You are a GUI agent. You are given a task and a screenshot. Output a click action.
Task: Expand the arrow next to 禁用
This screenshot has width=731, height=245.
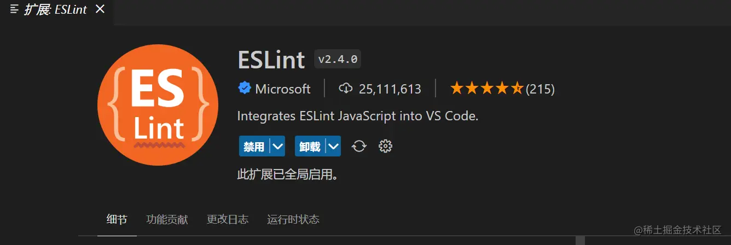click(278, 146)
